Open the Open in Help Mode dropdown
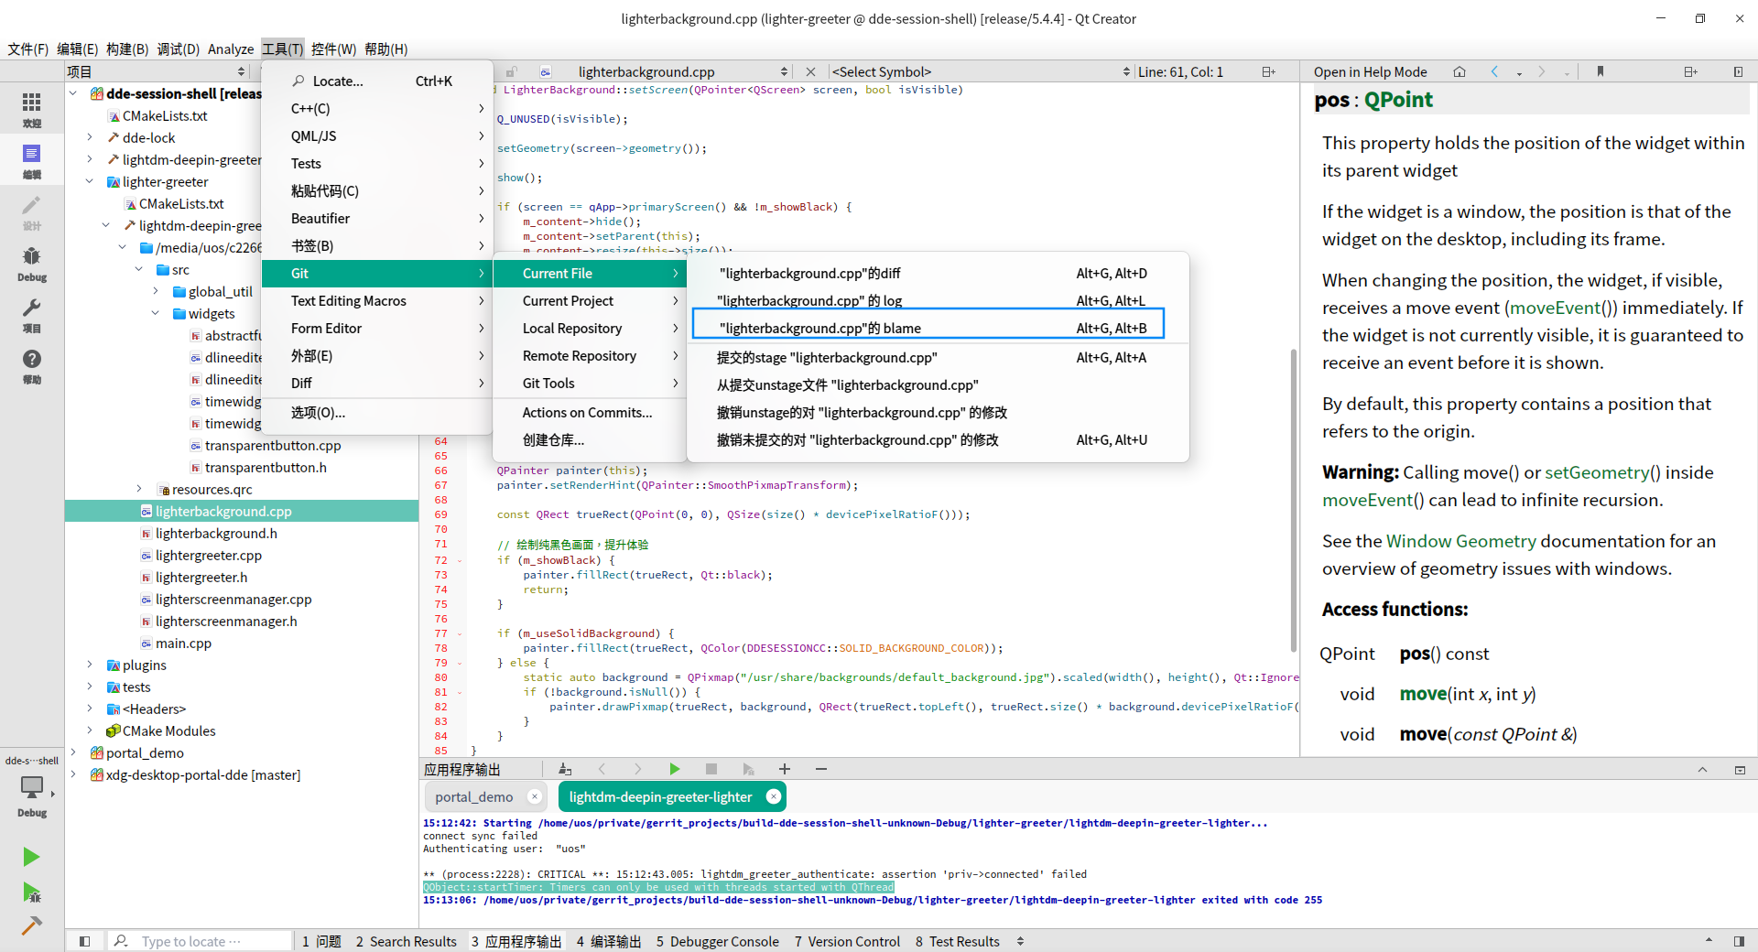 click(x=1370, y=71)
